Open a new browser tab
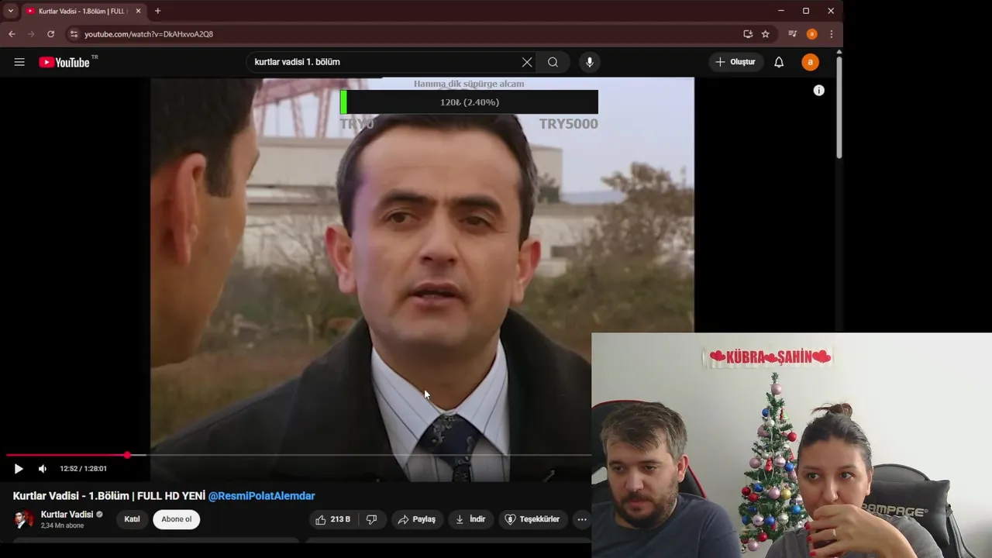Image resolution: width=992 pixels, height=558 pixels. (x=157, y=11)
